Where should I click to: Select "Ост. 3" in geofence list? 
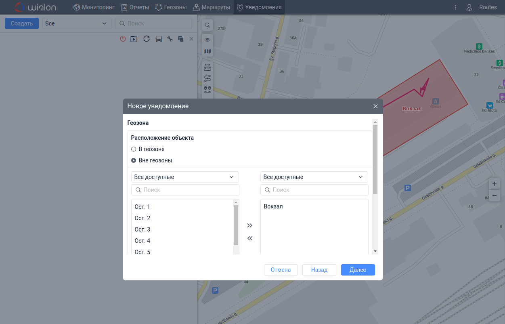142,229
